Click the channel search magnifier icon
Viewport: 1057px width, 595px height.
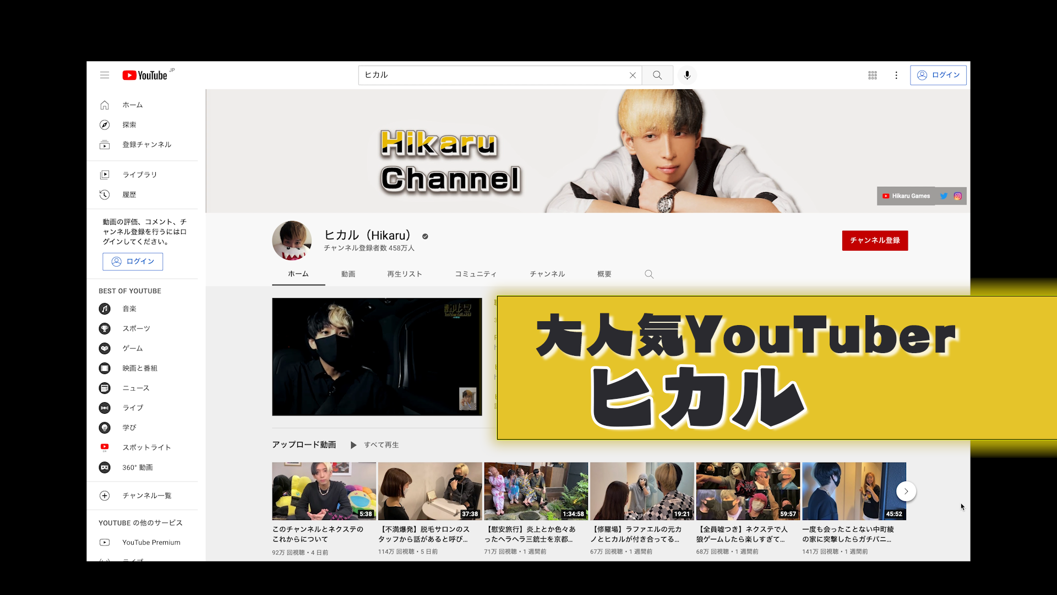coord(649,274)
